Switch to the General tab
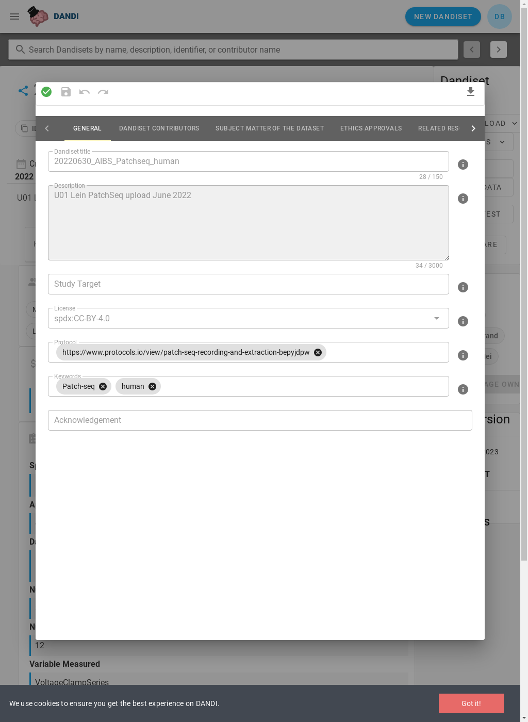The height and width of the screenshot is (722, 528). [87, 128]
